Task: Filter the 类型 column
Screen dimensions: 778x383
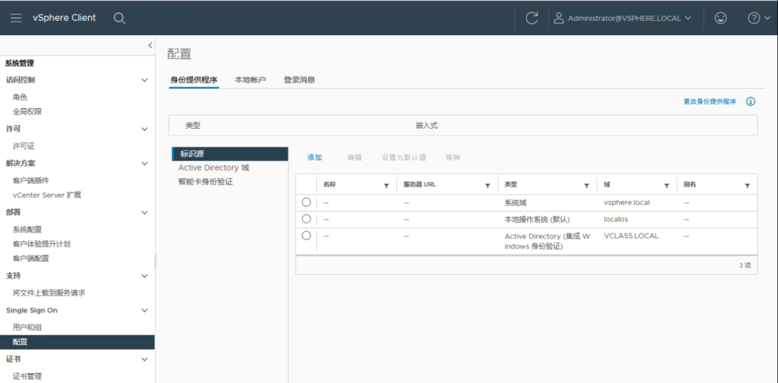Action: tap(586, 186)
